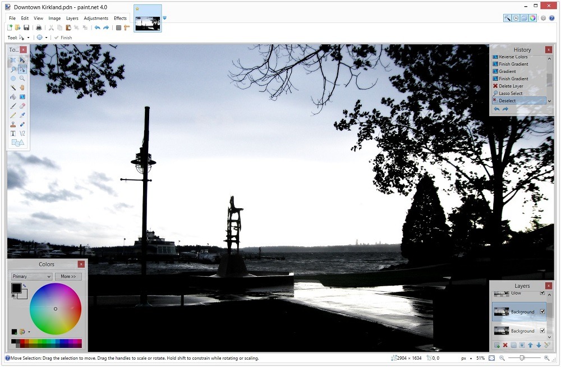
Task: Delete the selected layer using the red X
Action: click(505, 345)
